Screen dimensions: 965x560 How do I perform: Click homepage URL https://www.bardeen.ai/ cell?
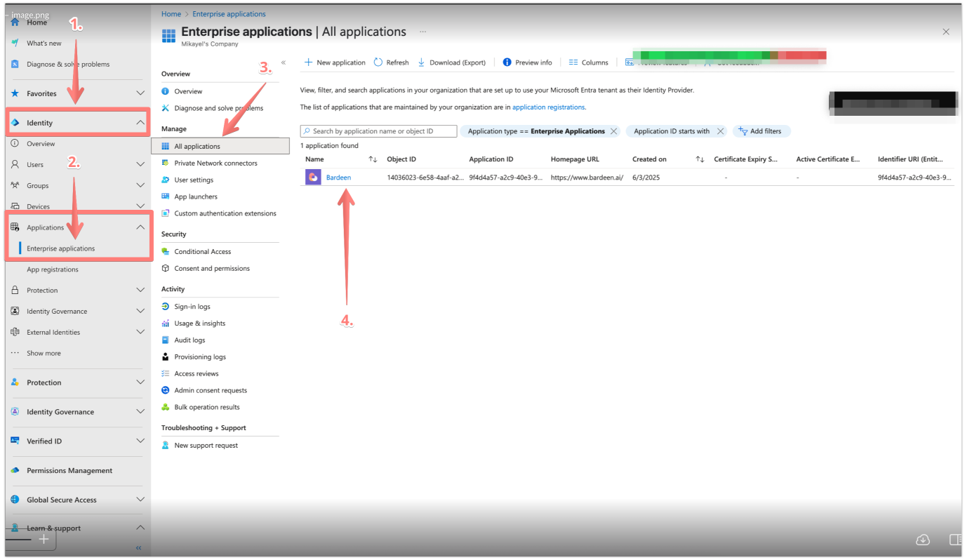[x=587, y=178]
